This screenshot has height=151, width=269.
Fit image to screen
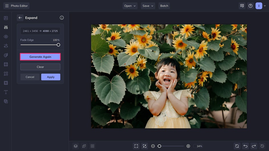pyautogui.click(x=136, y=146)
